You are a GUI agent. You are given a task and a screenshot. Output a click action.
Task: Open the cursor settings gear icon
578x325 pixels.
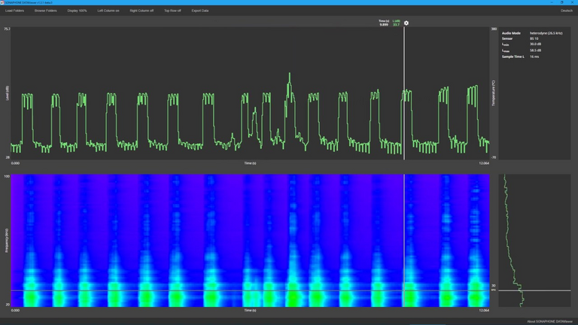[x=406, y=23]
